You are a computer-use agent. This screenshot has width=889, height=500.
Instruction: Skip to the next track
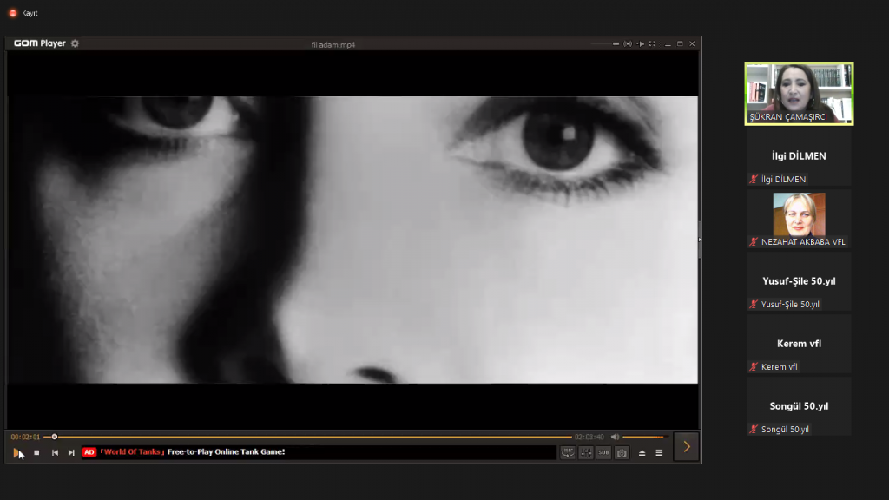click(71, 452)
